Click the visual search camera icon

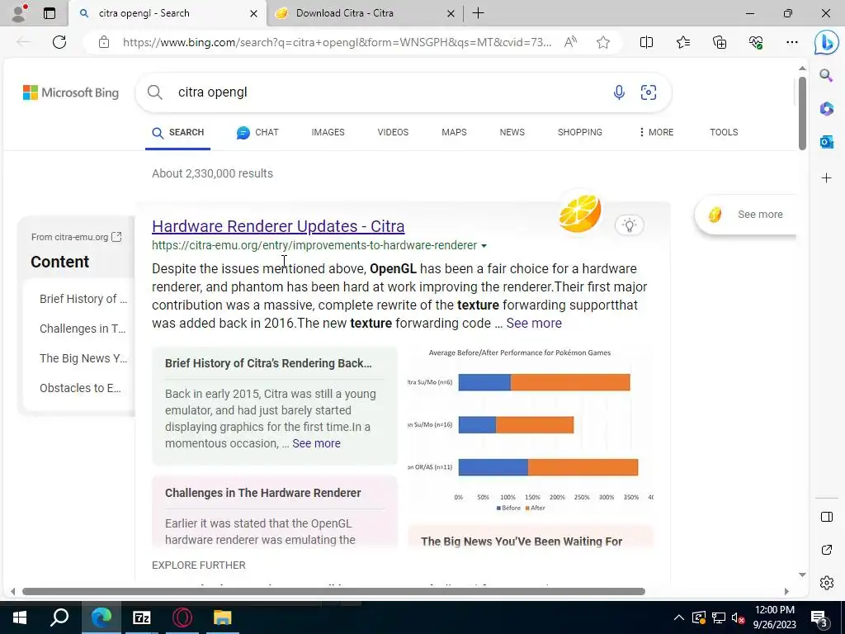(x=649, y=92)
